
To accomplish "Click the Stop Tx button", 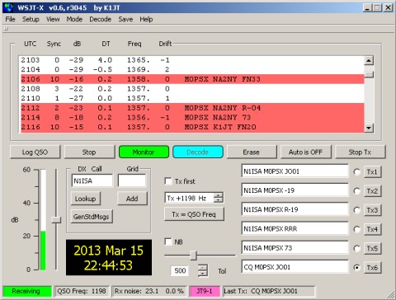I will (x=360, y=152).
